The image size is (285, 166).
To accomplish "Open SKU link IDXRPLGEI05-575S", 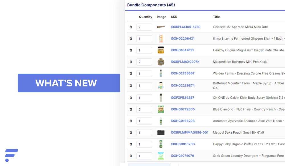I will [186, 27].
